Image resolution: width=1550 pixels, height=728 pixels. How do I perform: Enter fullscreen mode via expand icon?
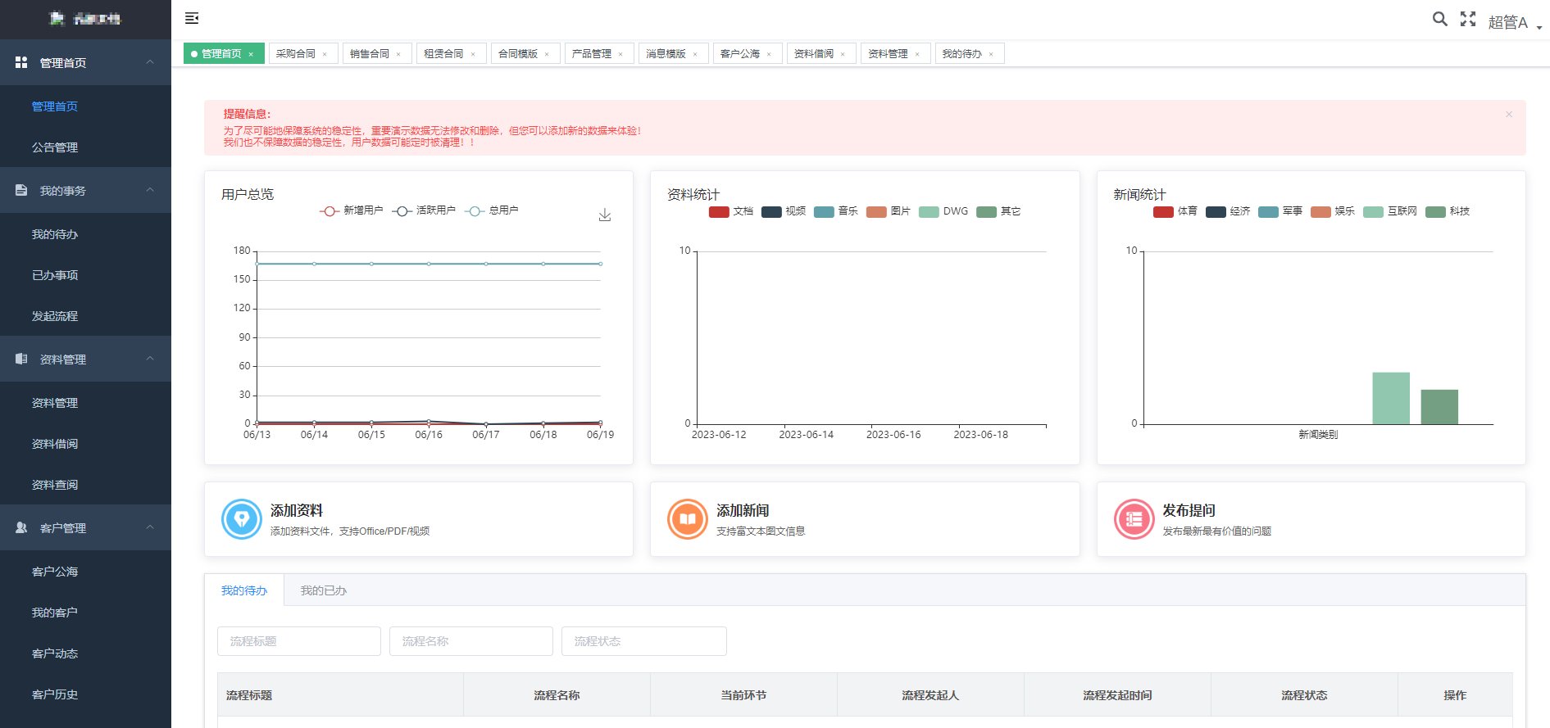[1468, 19]
